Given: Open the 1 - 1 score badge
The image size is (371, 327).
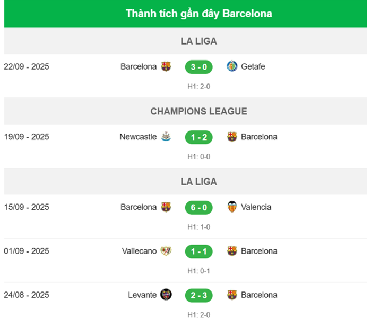Looking at the screenshot, I should point(199,251).
